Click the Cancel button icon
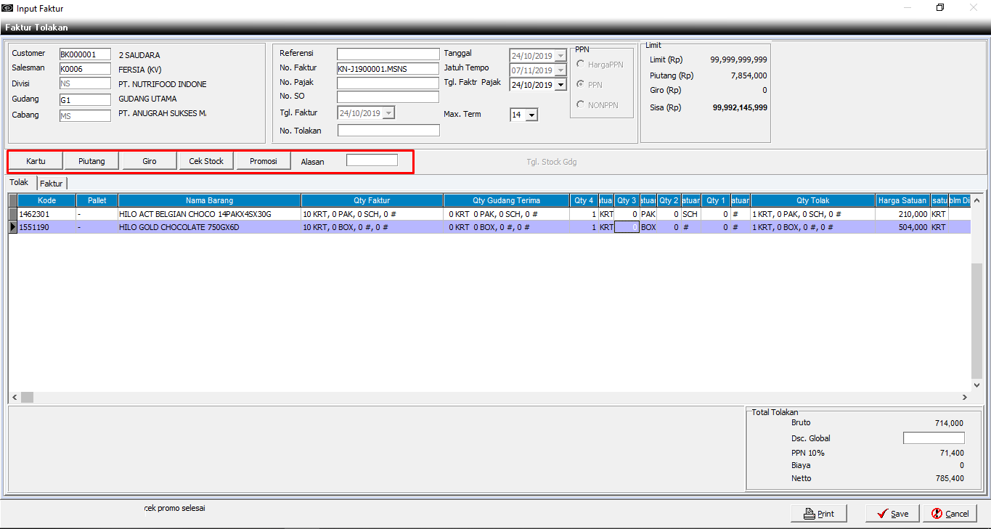 [x=937, y=513]
